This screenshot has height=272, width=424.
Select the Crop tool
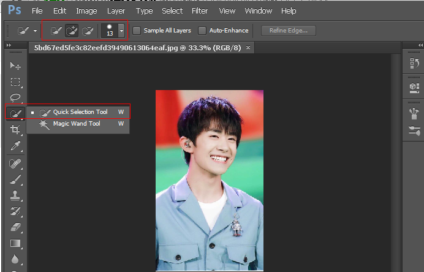[x=15, y=130]
